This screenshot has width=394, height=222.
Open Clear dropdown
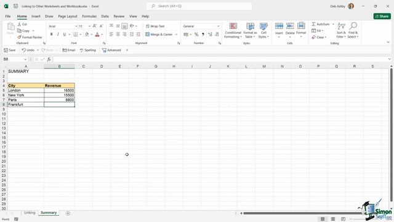click(x=319, y=37)
